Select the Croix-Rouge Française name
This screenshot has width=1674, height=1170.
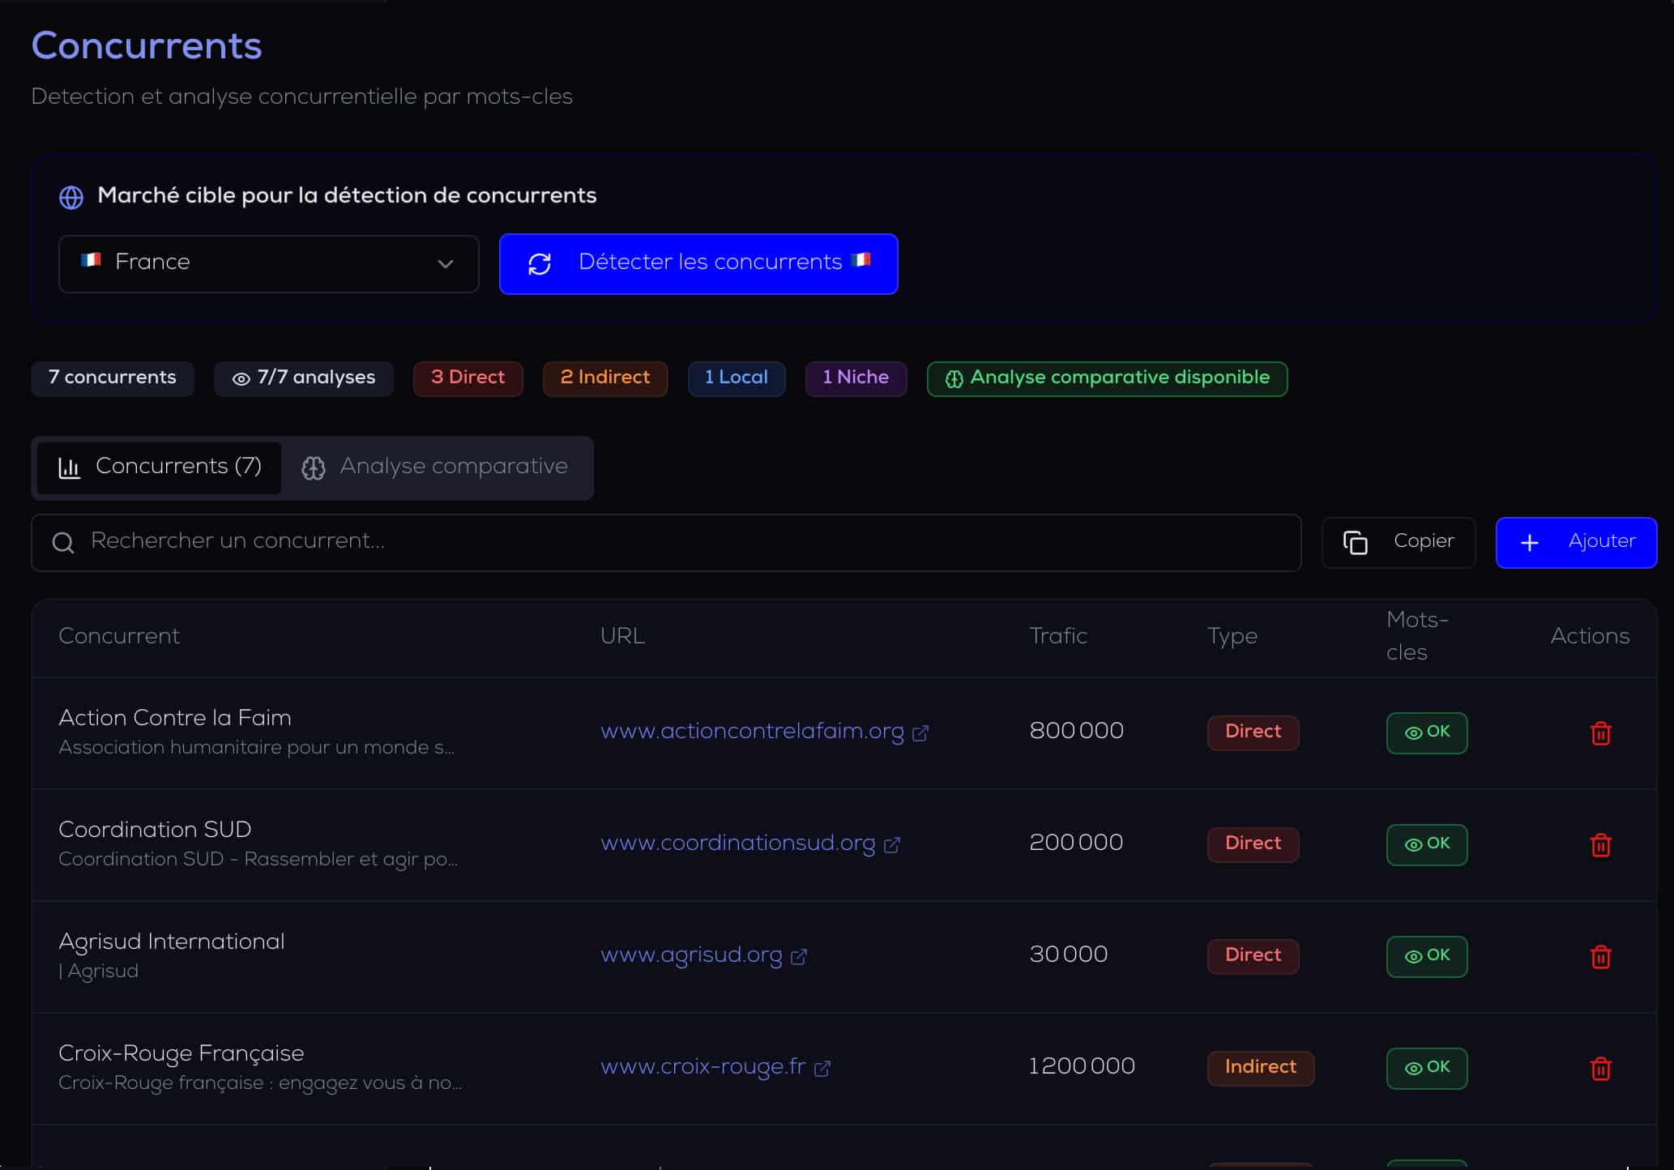[181, 1053]
